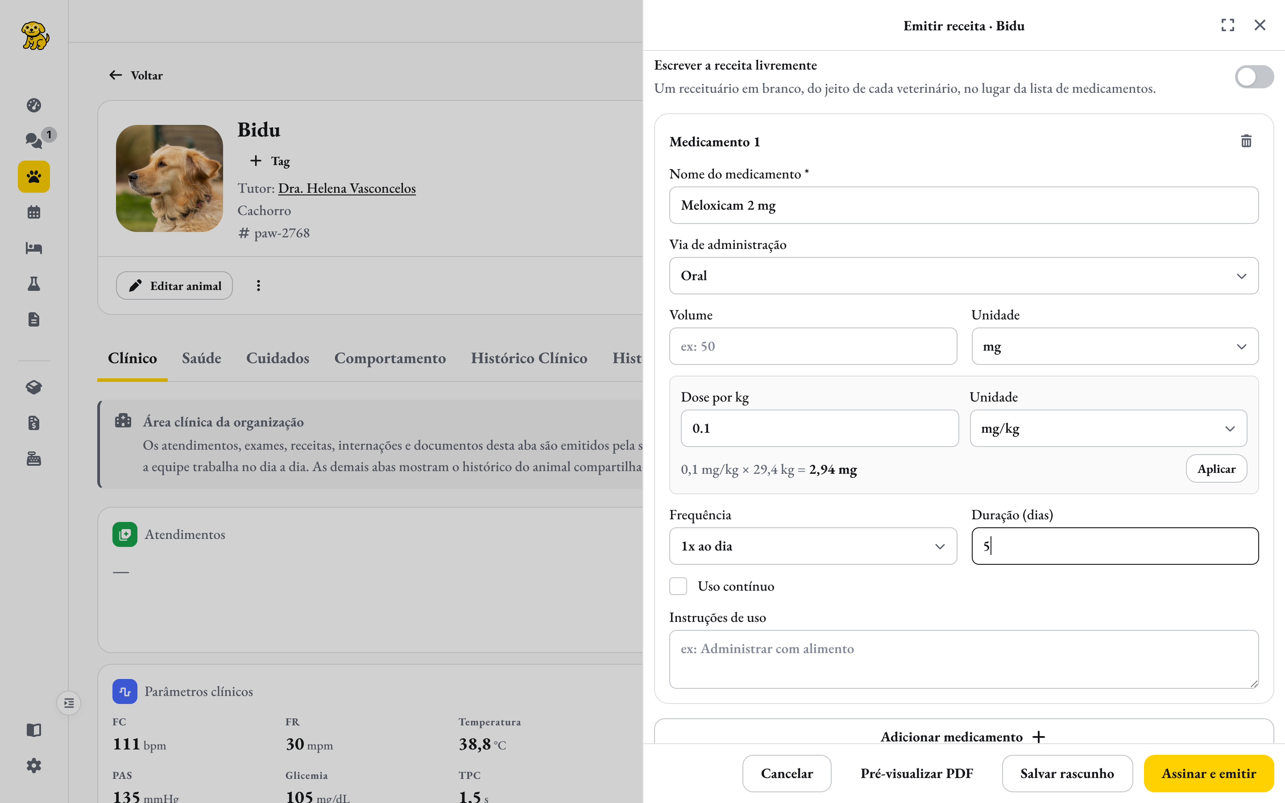The width and height of the screenshot is (1285, 803).
Task: Click the calculated dose 2,94 mg
Action: click(x=833, y=469)
